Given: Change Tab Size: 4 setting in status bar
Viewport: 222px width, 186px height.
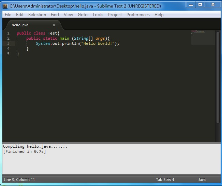Looking at the screenshot, I should (x=165, y=180).
